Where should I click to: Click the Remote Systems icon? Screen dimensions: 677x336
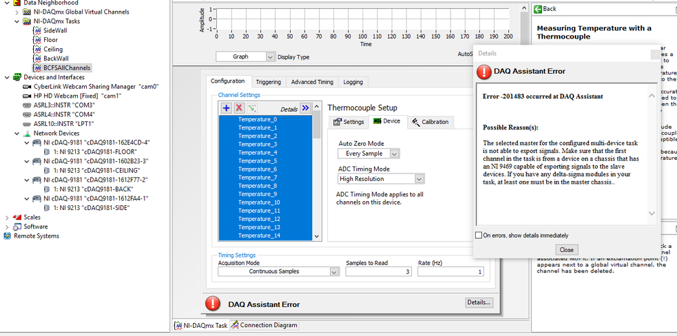pos(7,236)
